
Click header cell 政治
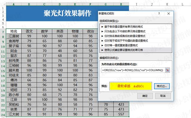click(90, 31)
